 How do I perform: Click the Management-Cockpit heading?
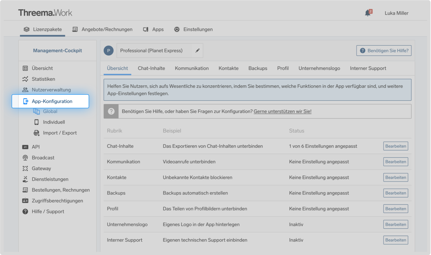pos(57,51)
